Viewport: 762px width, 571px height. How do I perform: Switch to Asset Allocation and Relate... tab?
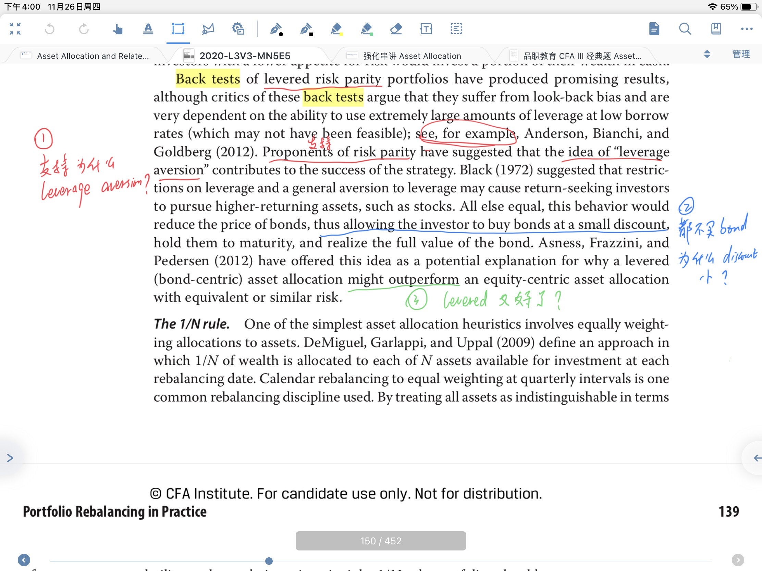tap(92, 56)
